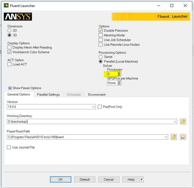Enable Pre/Post Only checkbox

[x=100, y=107]
